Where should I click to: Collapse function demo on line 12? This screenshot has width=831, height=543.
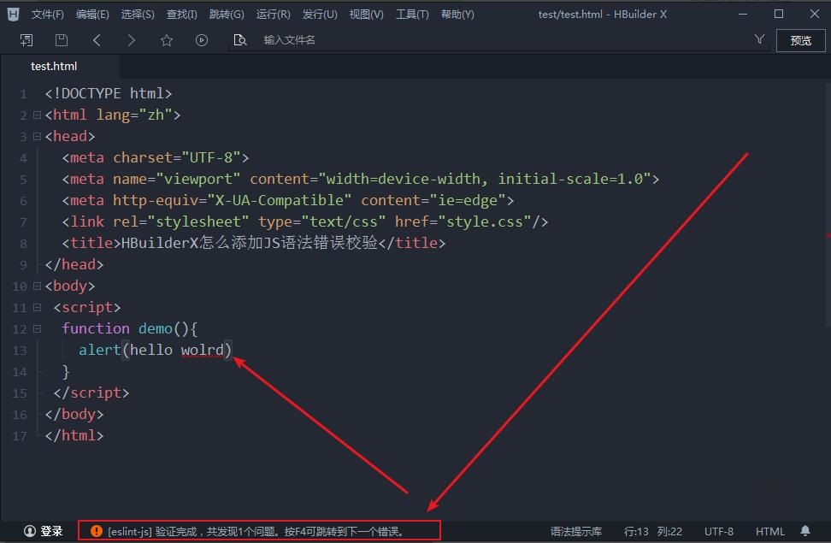[x=37, y=328]
